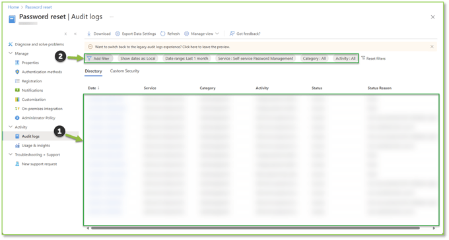The width and height of the screenshot is (449, 240).
Task: Click the left arrow of the horizontal scrollbar
Action: (x=88, y=228)
